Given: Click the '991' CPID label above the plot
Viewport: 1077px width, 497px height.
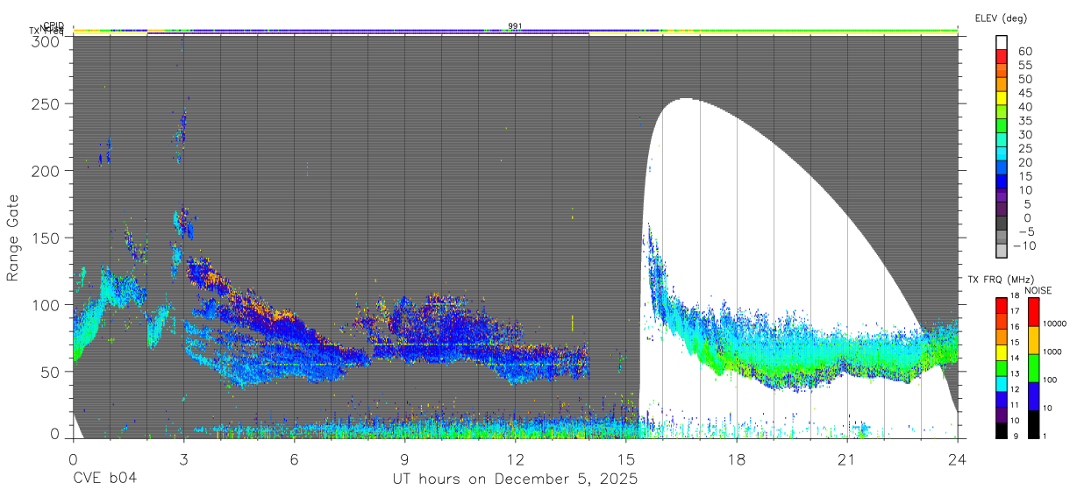Looking at the screenshot, I should [x=515, y=25].
